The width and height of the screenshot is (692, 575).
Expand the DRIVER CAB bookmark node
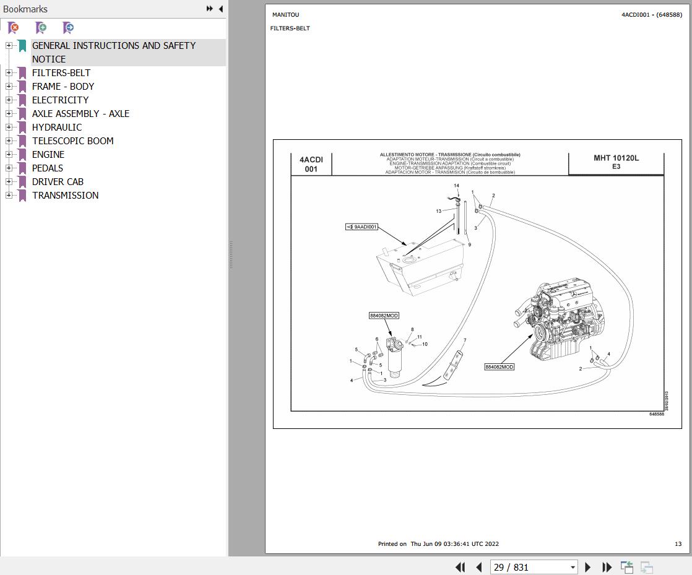(9, 182)
